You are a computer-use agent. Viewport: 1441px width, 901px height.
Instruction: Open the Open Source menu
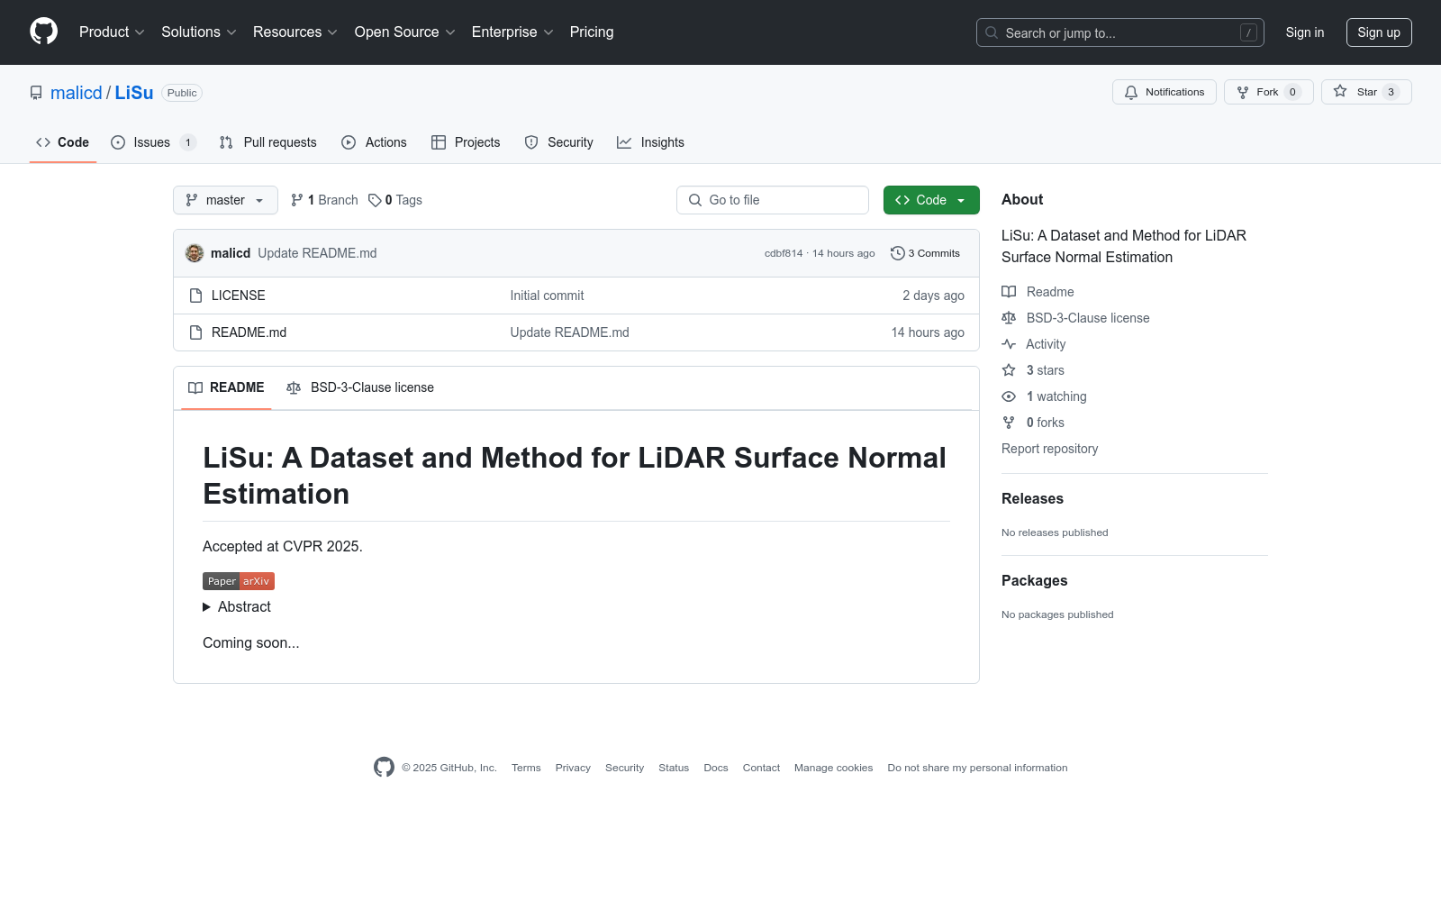pos(404,32)
